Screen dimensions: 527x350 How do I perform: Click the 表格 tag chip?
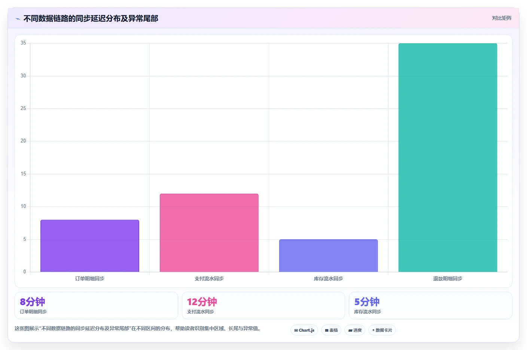click(x=331, y=330)
